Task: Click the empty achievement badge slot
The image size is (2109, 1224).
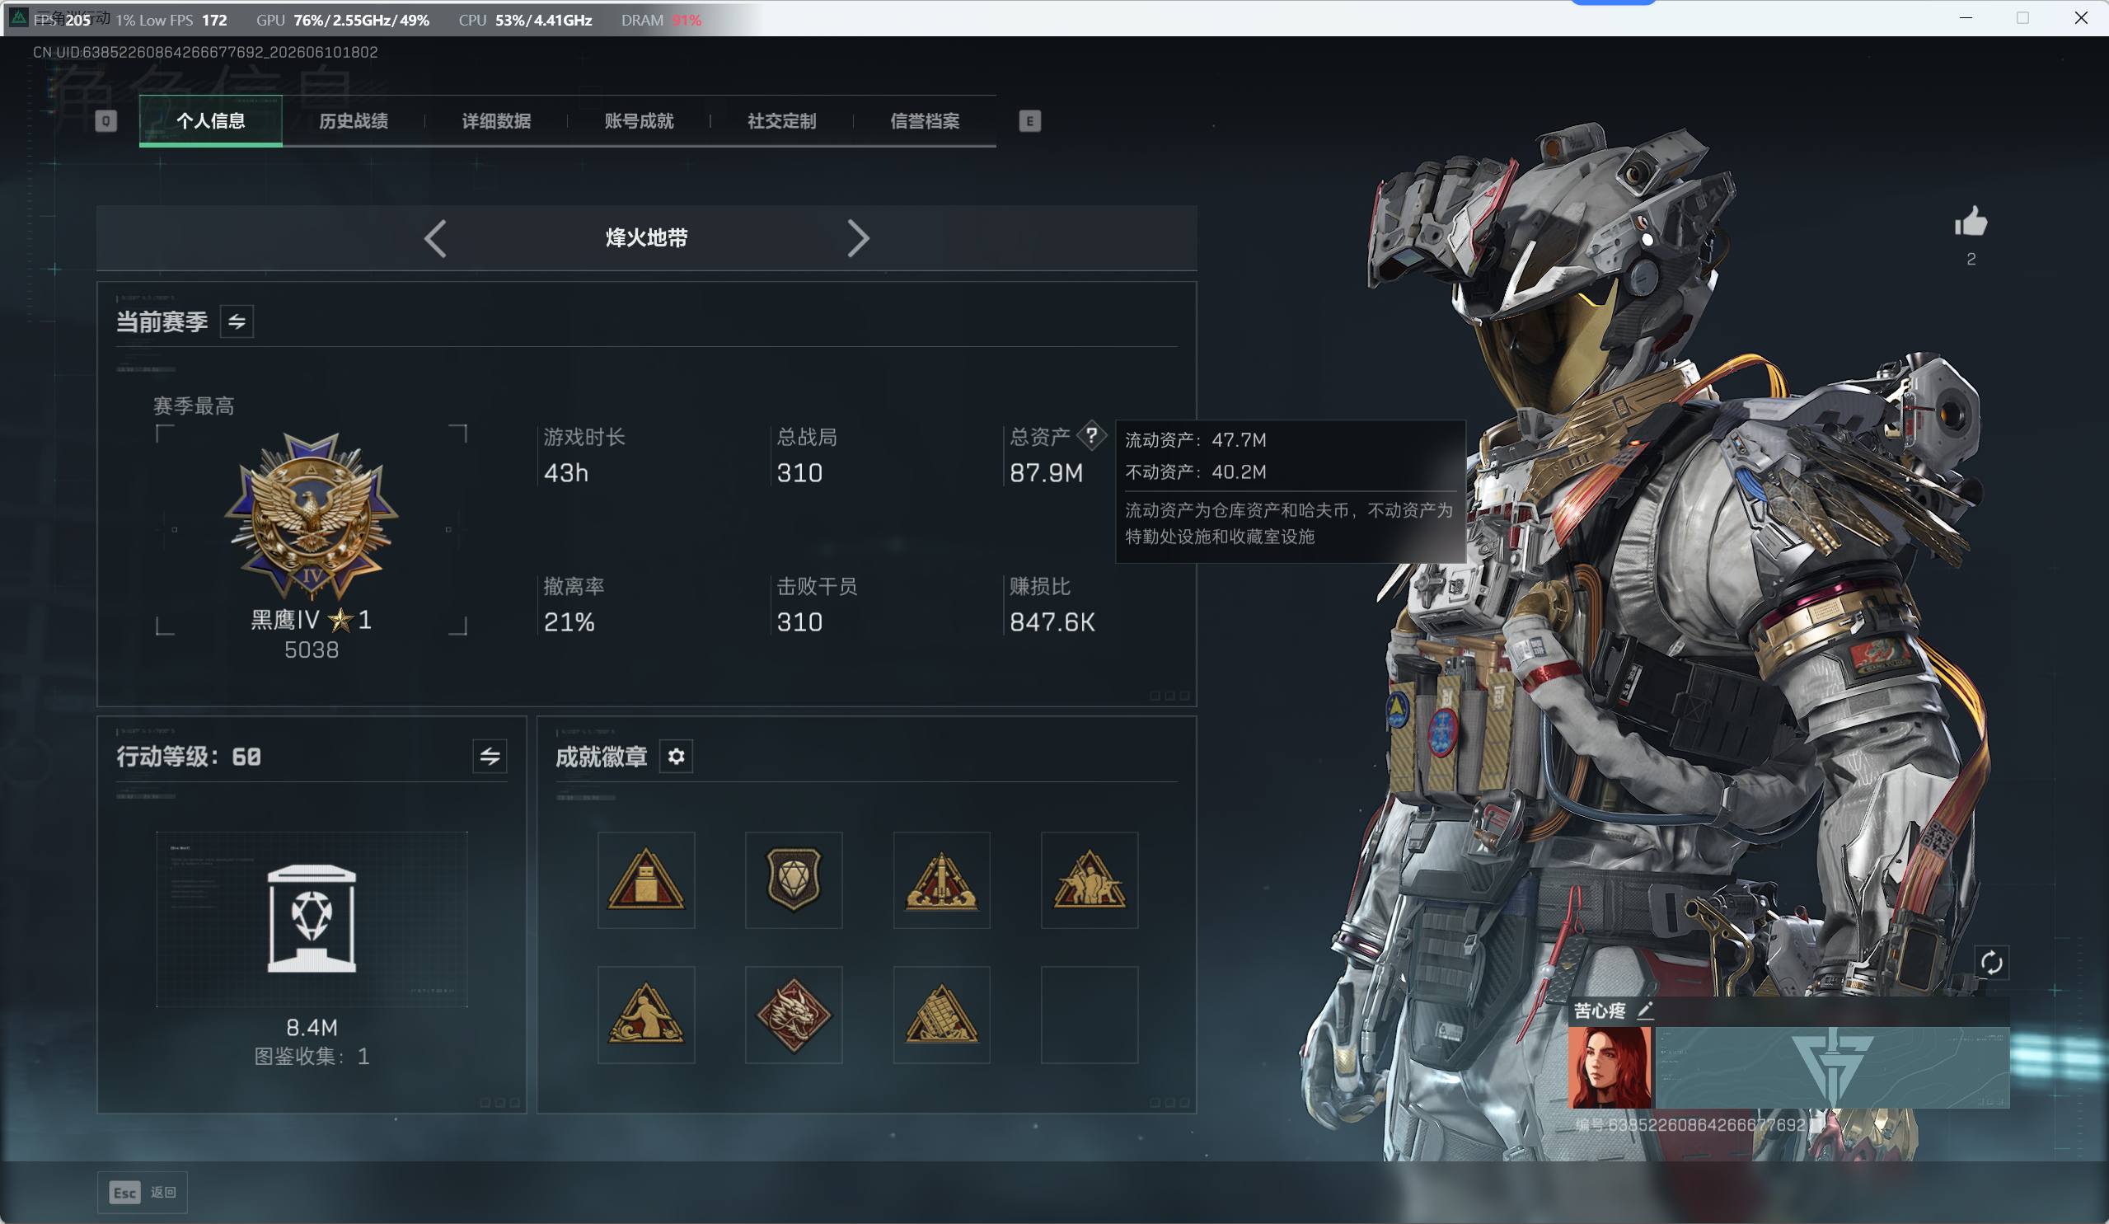Action: (1089, 1015)
